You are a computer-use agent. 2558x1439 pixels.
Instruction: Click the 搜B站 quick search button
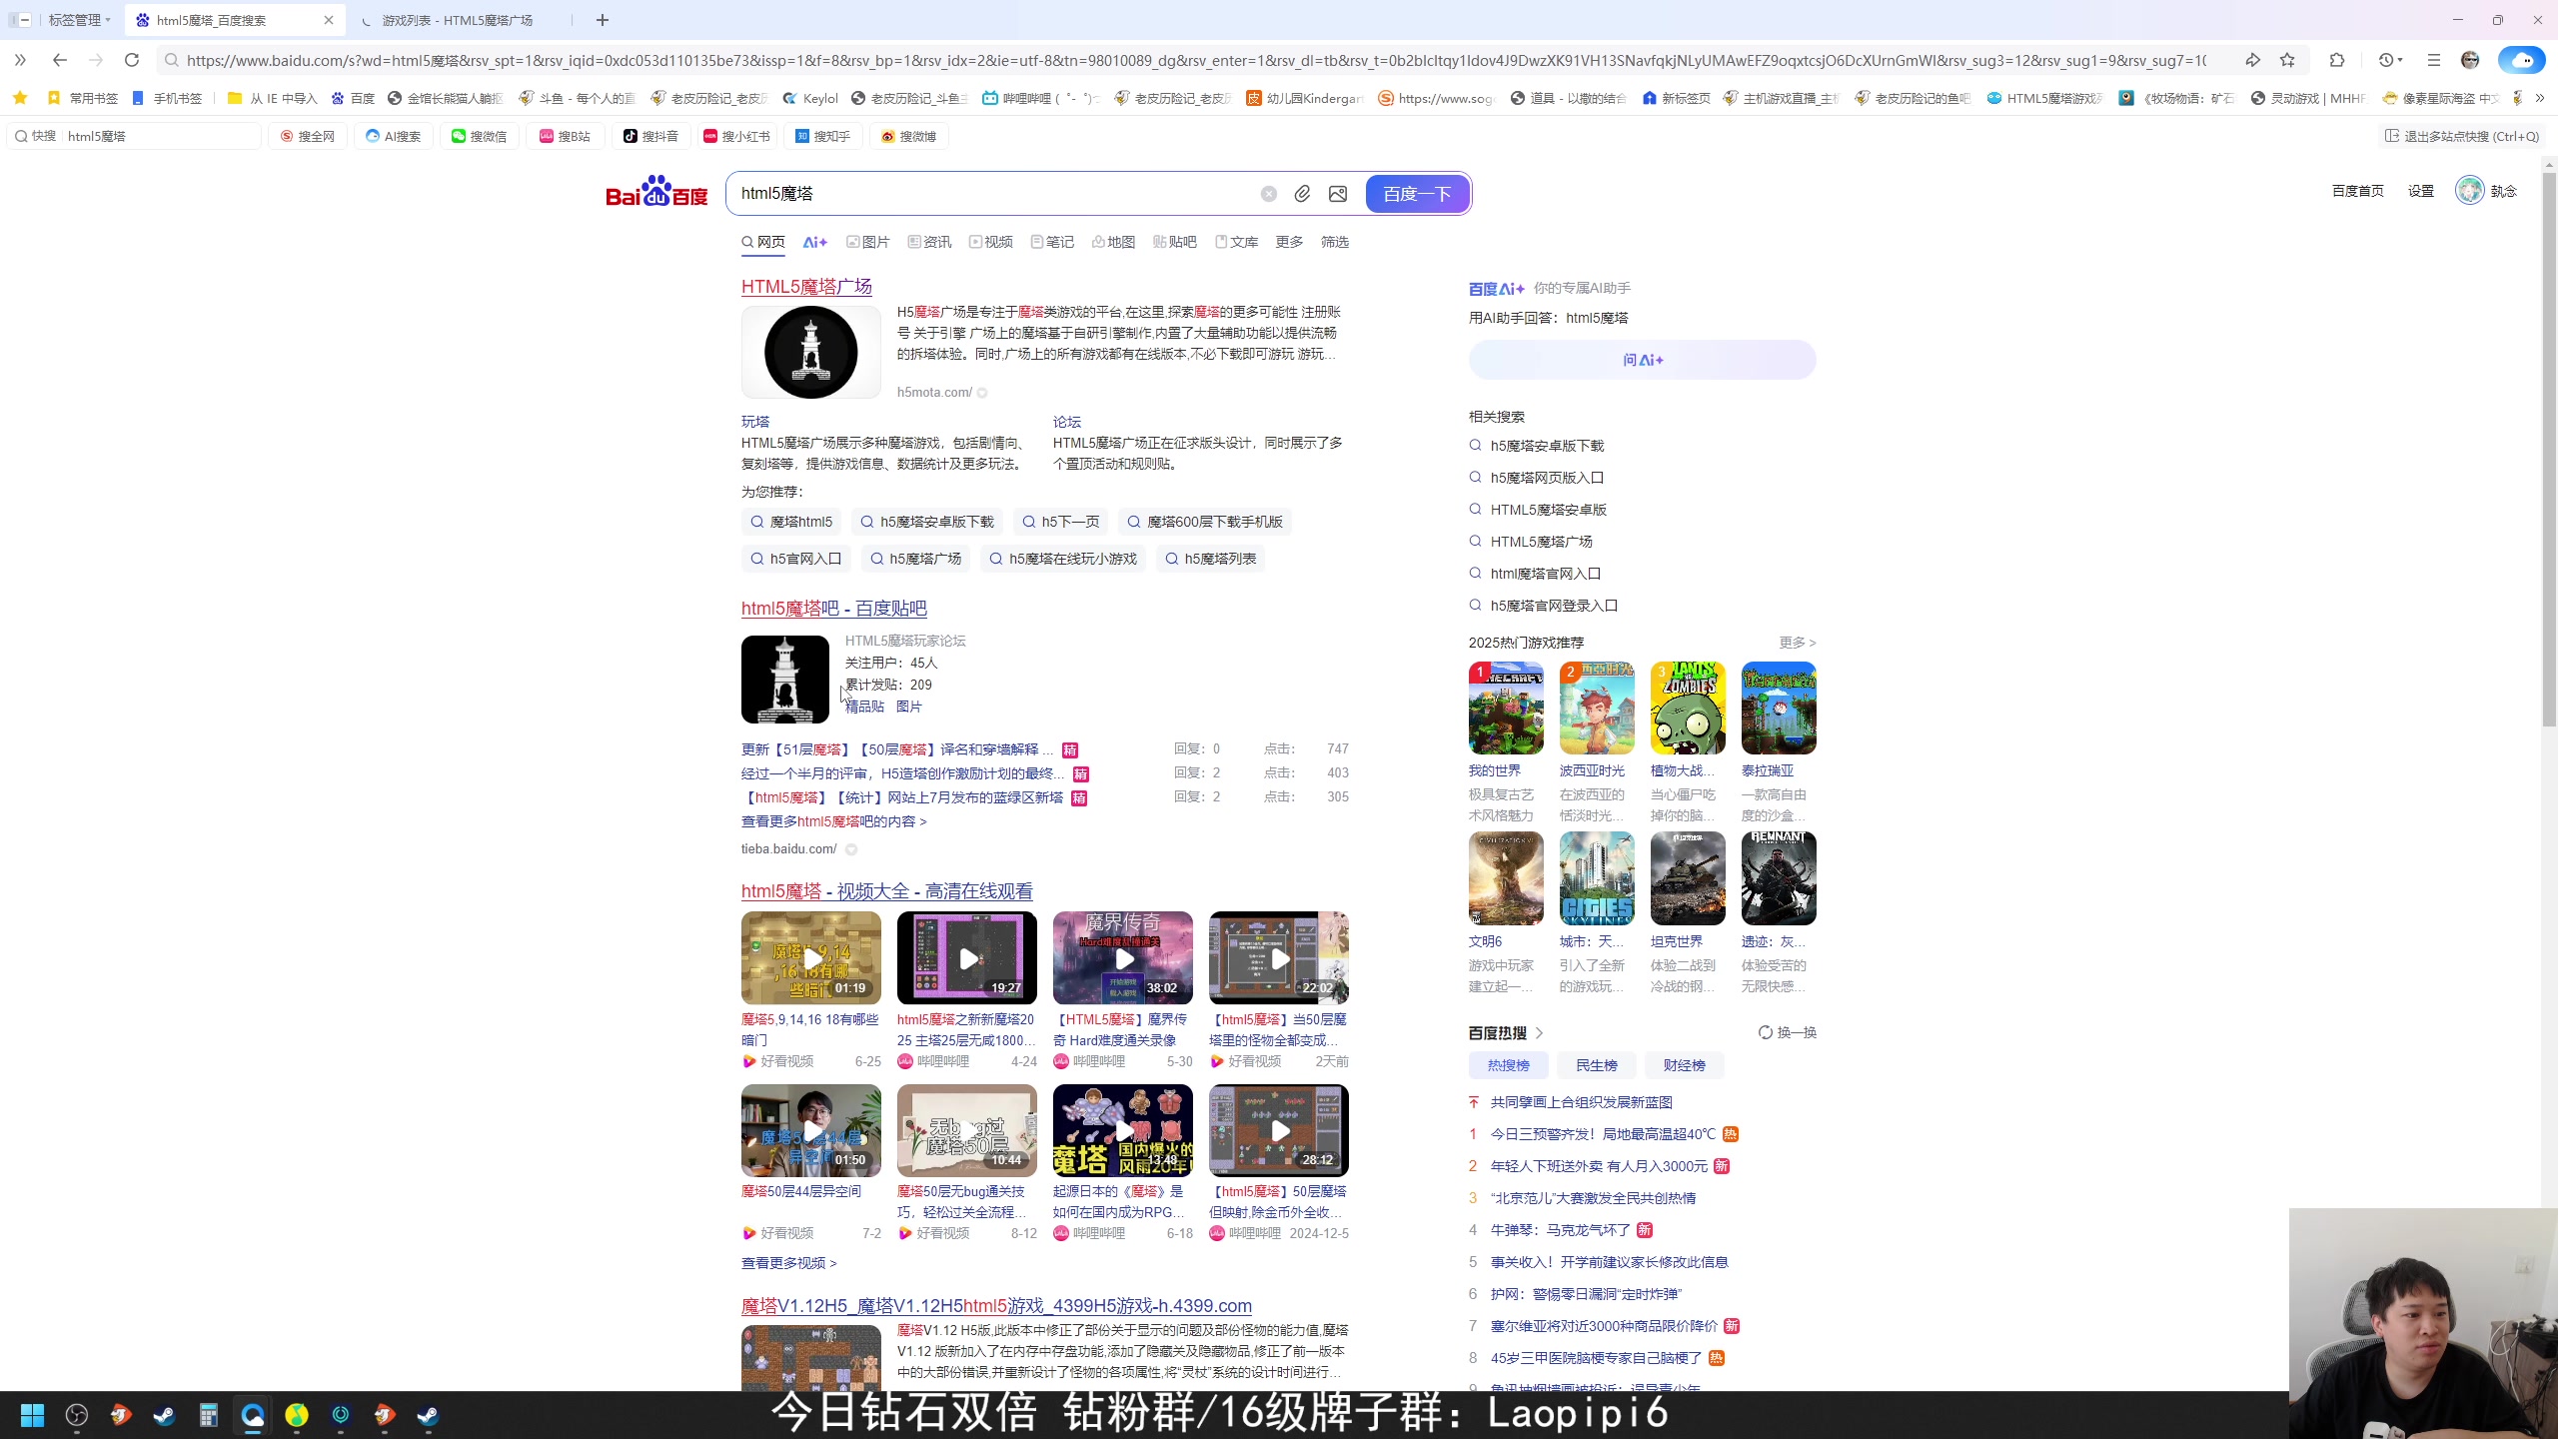coord(565,136)
